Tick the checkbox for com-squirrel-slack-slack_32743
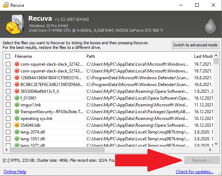222x176 pixels. [x=8, y=71]
